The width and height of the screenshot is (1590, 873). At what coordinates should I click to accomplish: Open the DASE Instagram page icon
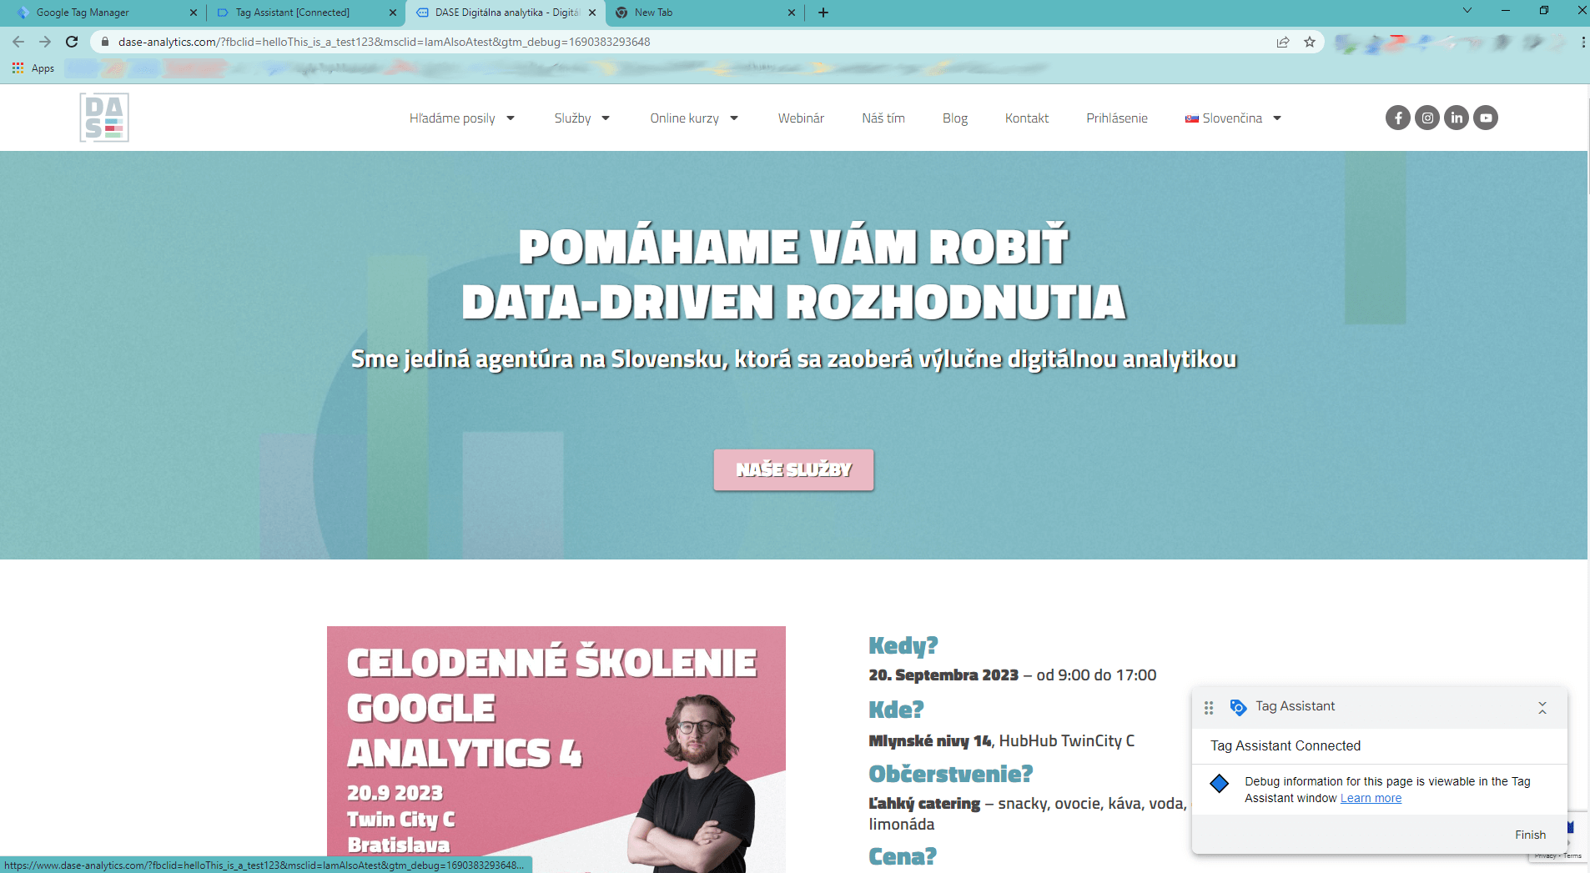tap(1427, 118)
